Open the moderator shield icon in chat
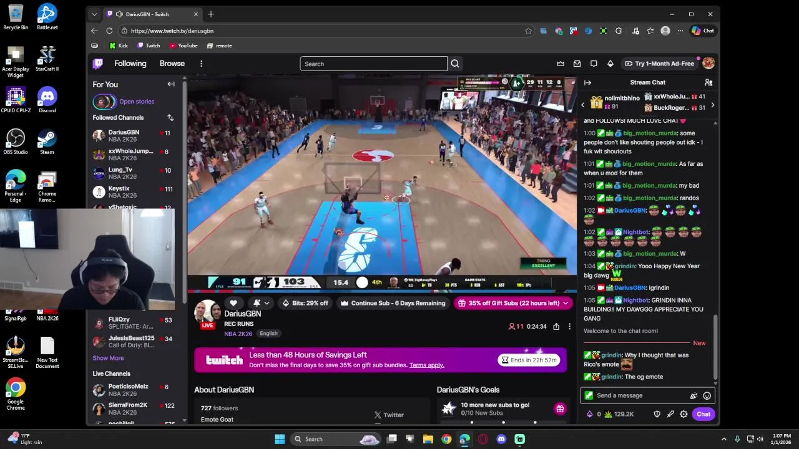 tap(657, 414)
